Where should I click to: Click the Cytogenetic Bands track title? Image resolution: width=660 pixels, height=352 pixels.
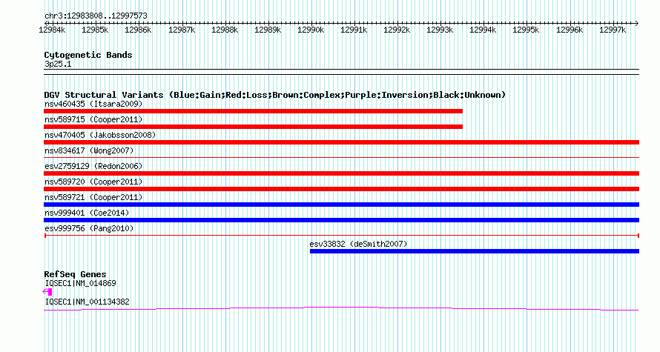click(x=88, y=55)
